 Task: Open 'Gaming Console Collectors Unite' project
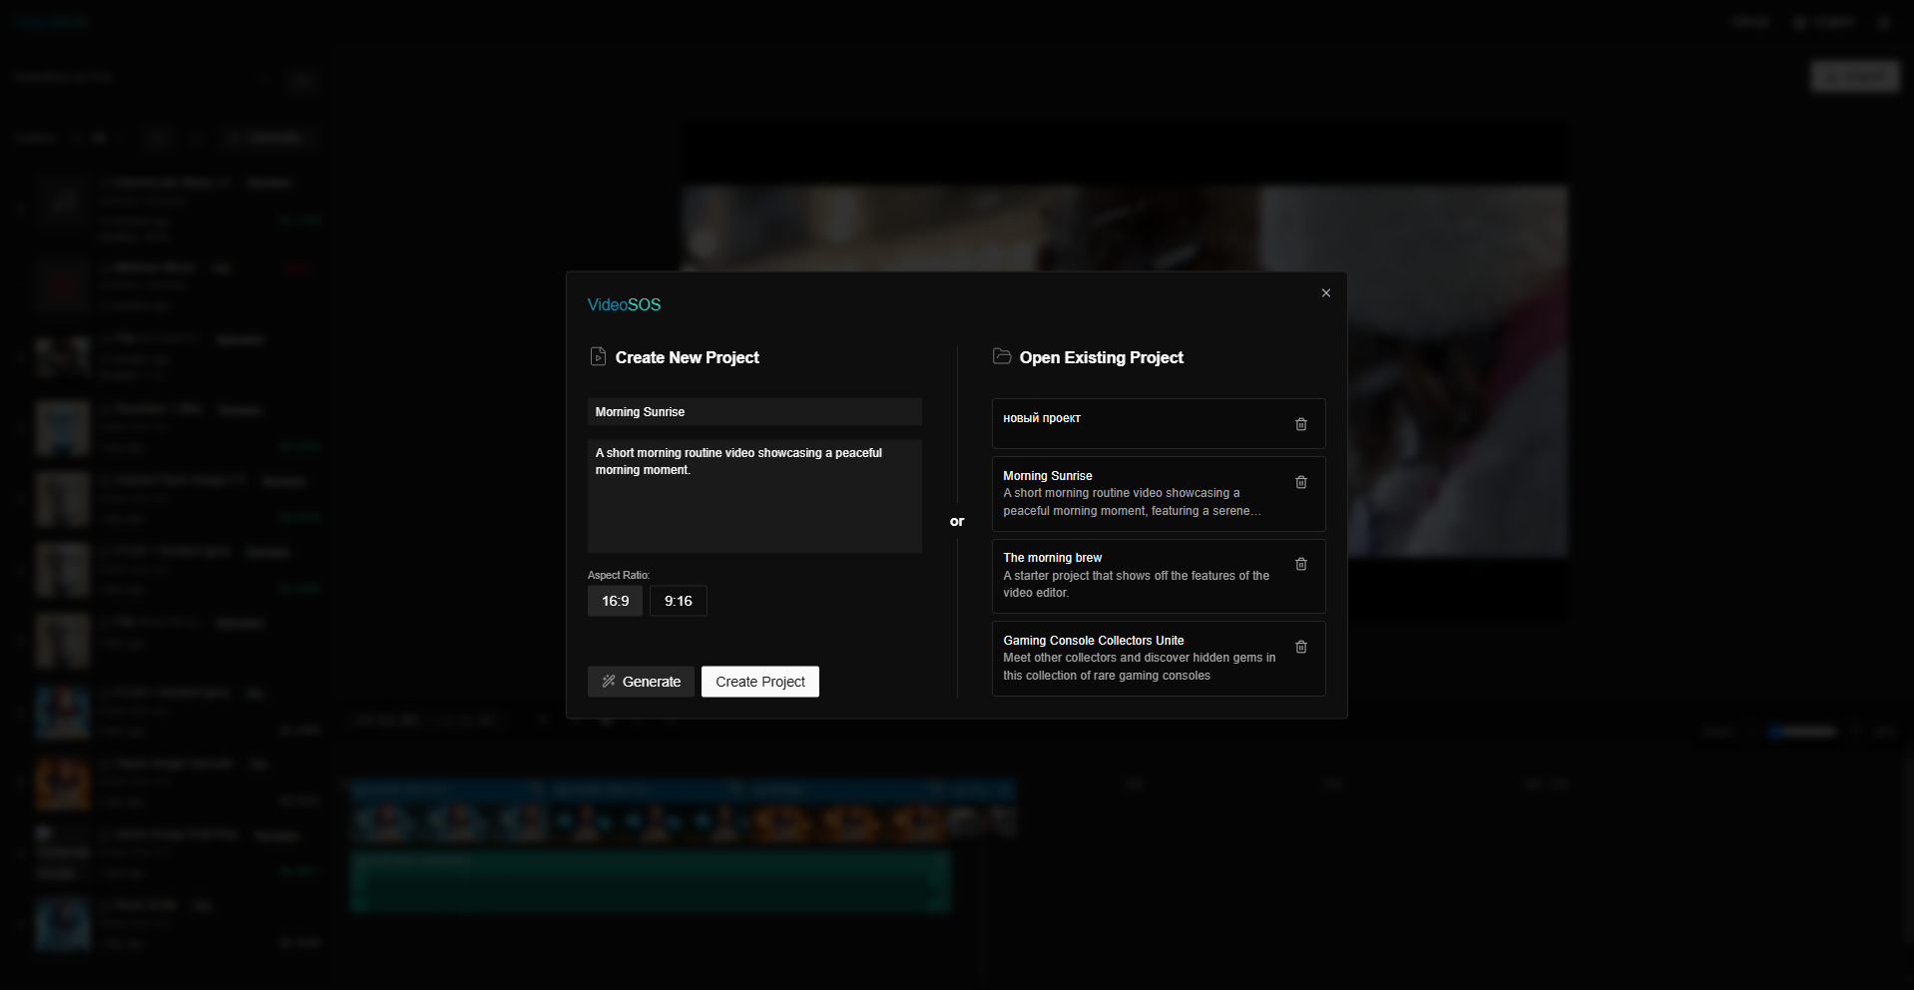[x=1138, y=659]
